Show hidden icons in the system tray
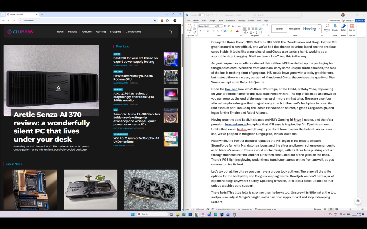 325,214
